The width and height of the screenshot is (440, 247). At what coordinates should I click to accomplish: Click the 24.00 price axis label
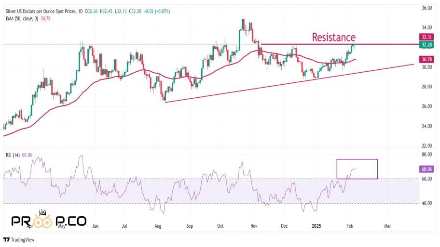(x=427, y=126)
